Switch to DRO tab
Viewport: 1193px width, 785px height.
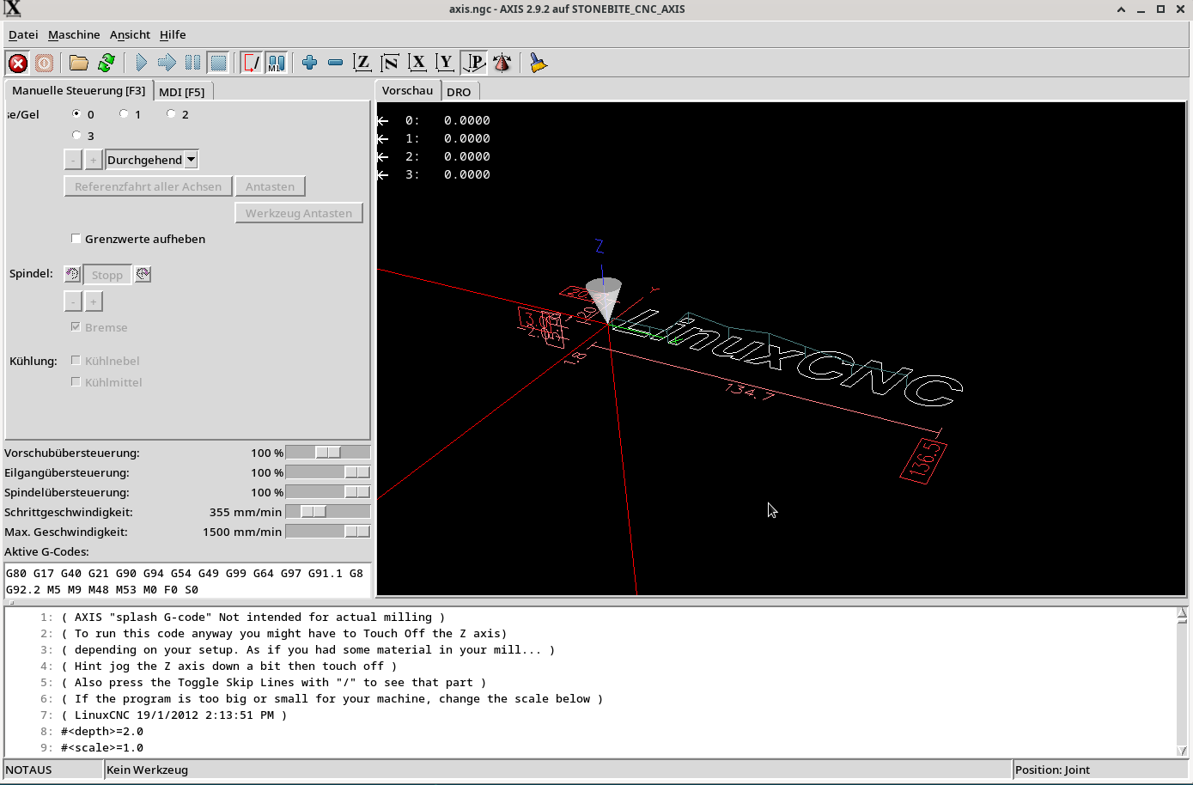[459, 92]
